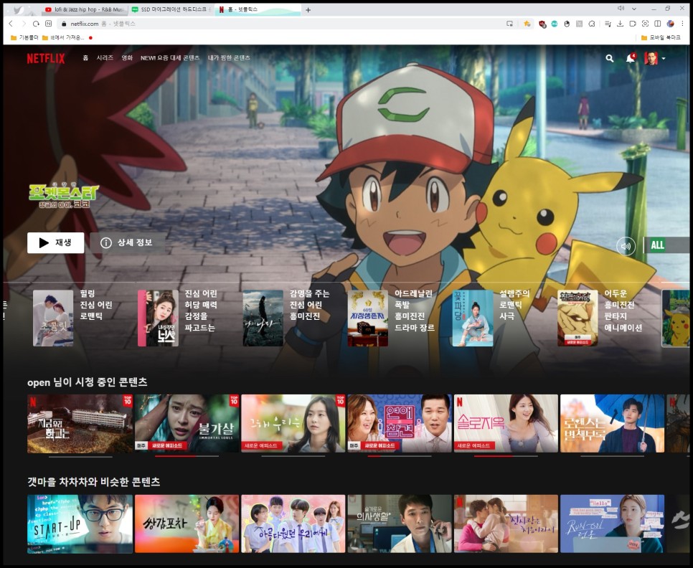This screenshot has height=568, width=693.
Task: Resume 연애의 참견 thumbnail
Action: click(400, 424)
